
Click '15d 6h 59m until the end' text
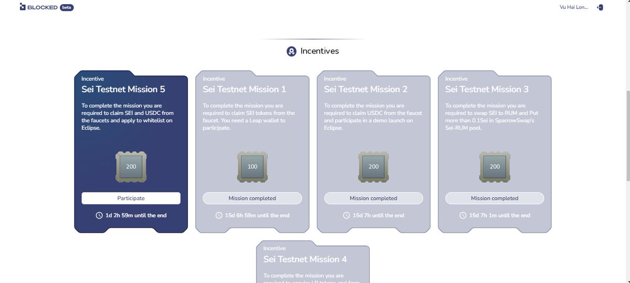(x=257, y=215)
